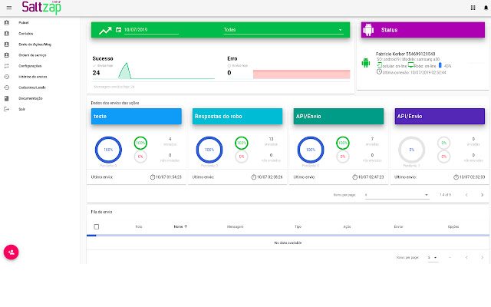Open the Todas filter dropdown
Screen dimensions: 491x307
tap(283, 30)
